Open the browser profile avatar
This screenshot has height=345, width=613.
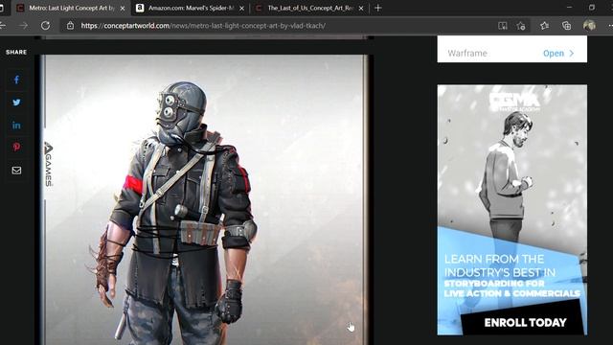pyautogui.click(x=589, y=26)
